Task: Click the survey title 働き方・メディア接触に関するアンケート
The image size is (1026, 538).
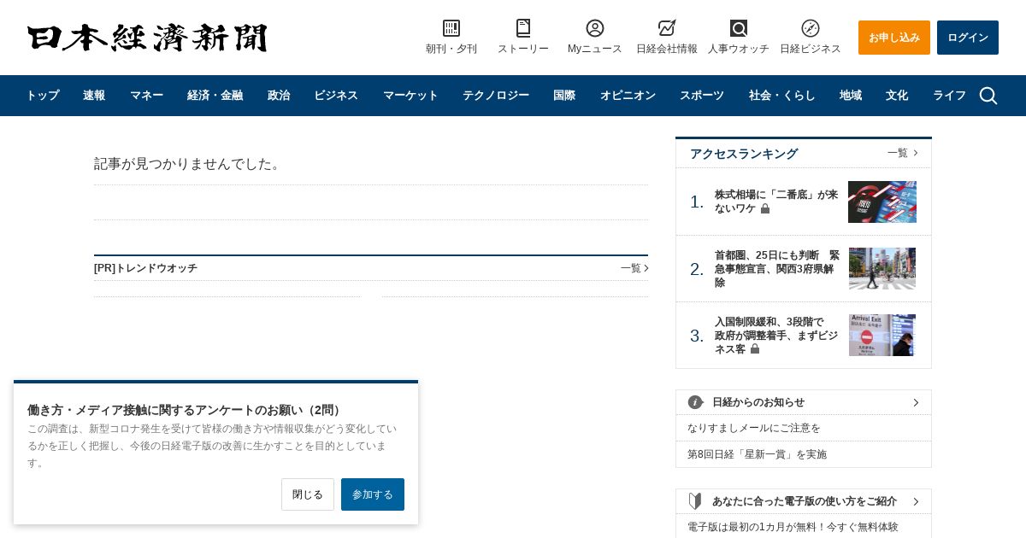Action: (x=185, y=410)
